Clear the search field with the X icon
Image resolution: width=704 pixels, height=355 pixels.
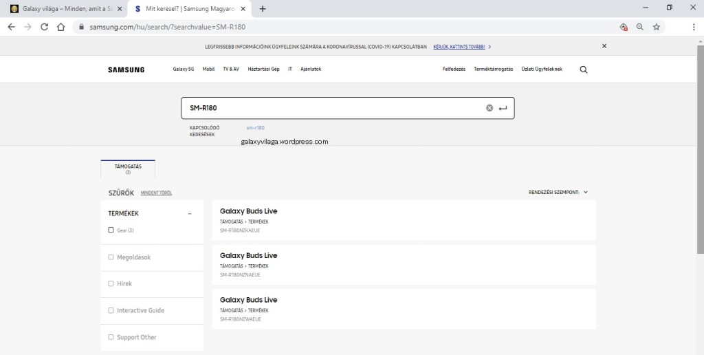point(489,108)
